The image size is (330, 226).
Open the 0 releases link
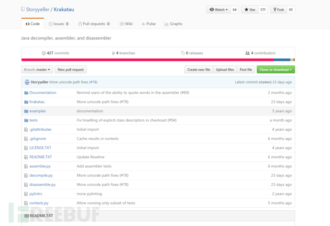pos(192,53)
